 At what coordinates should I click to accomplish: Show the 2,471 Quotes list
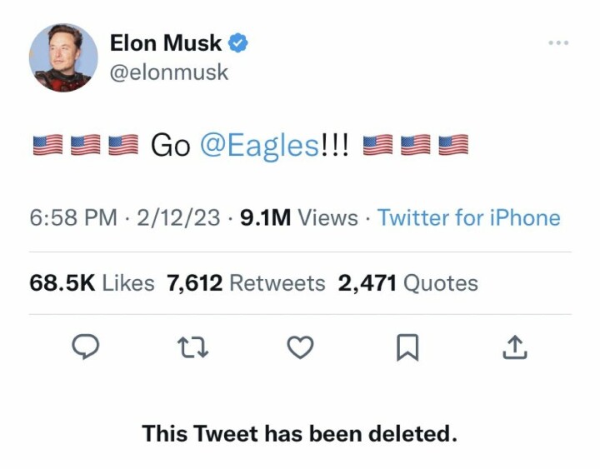tap(407, 283)
